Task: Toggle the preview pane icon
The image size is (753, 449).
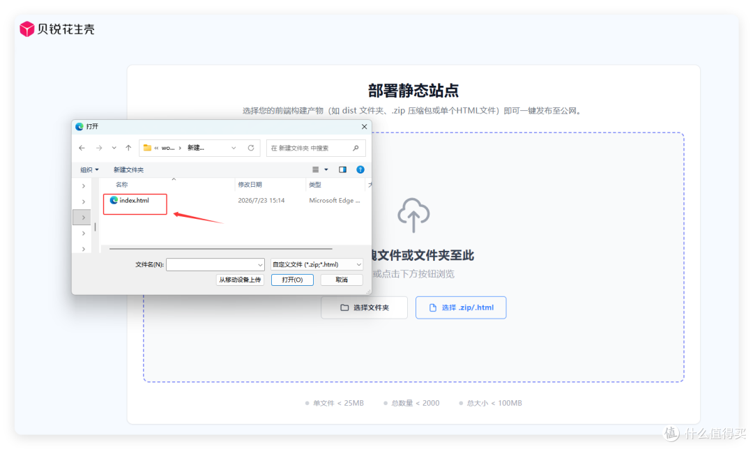Action: [342, 169]
